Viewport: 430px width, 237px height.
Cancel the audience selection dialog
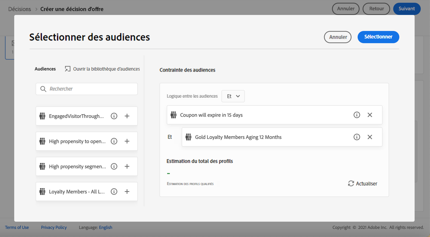pos(337,37)
